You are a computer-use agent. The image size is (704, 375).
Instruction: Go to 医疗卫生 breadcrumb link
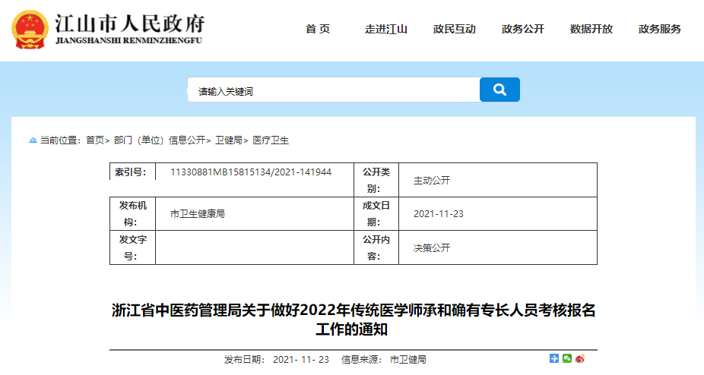[x=271, y=140]
